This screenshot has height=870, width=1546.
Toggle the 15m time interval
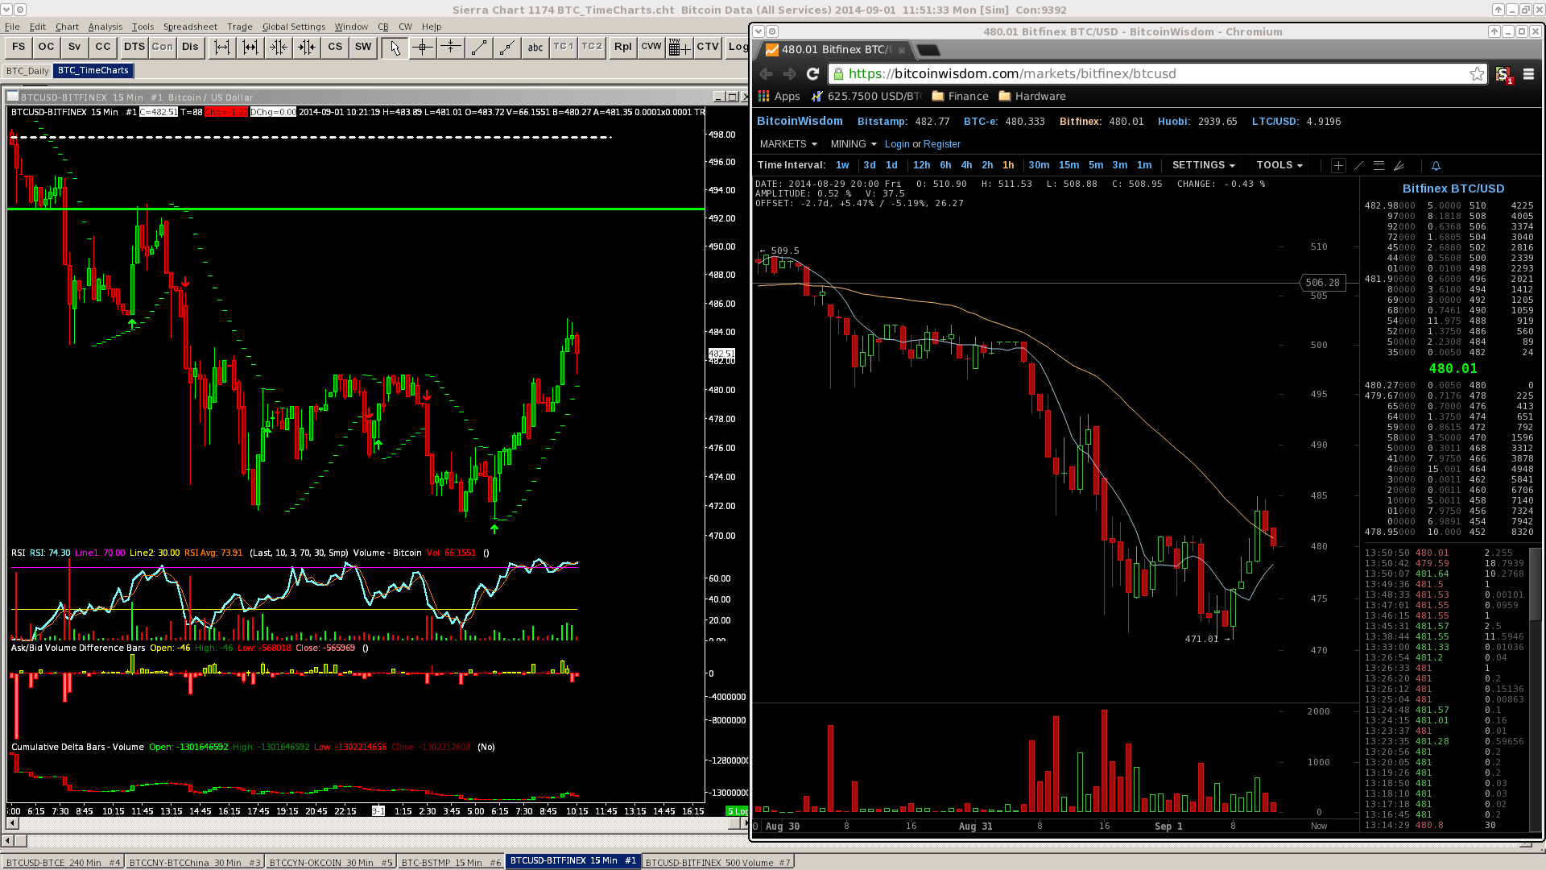[x=1069, y=165]
